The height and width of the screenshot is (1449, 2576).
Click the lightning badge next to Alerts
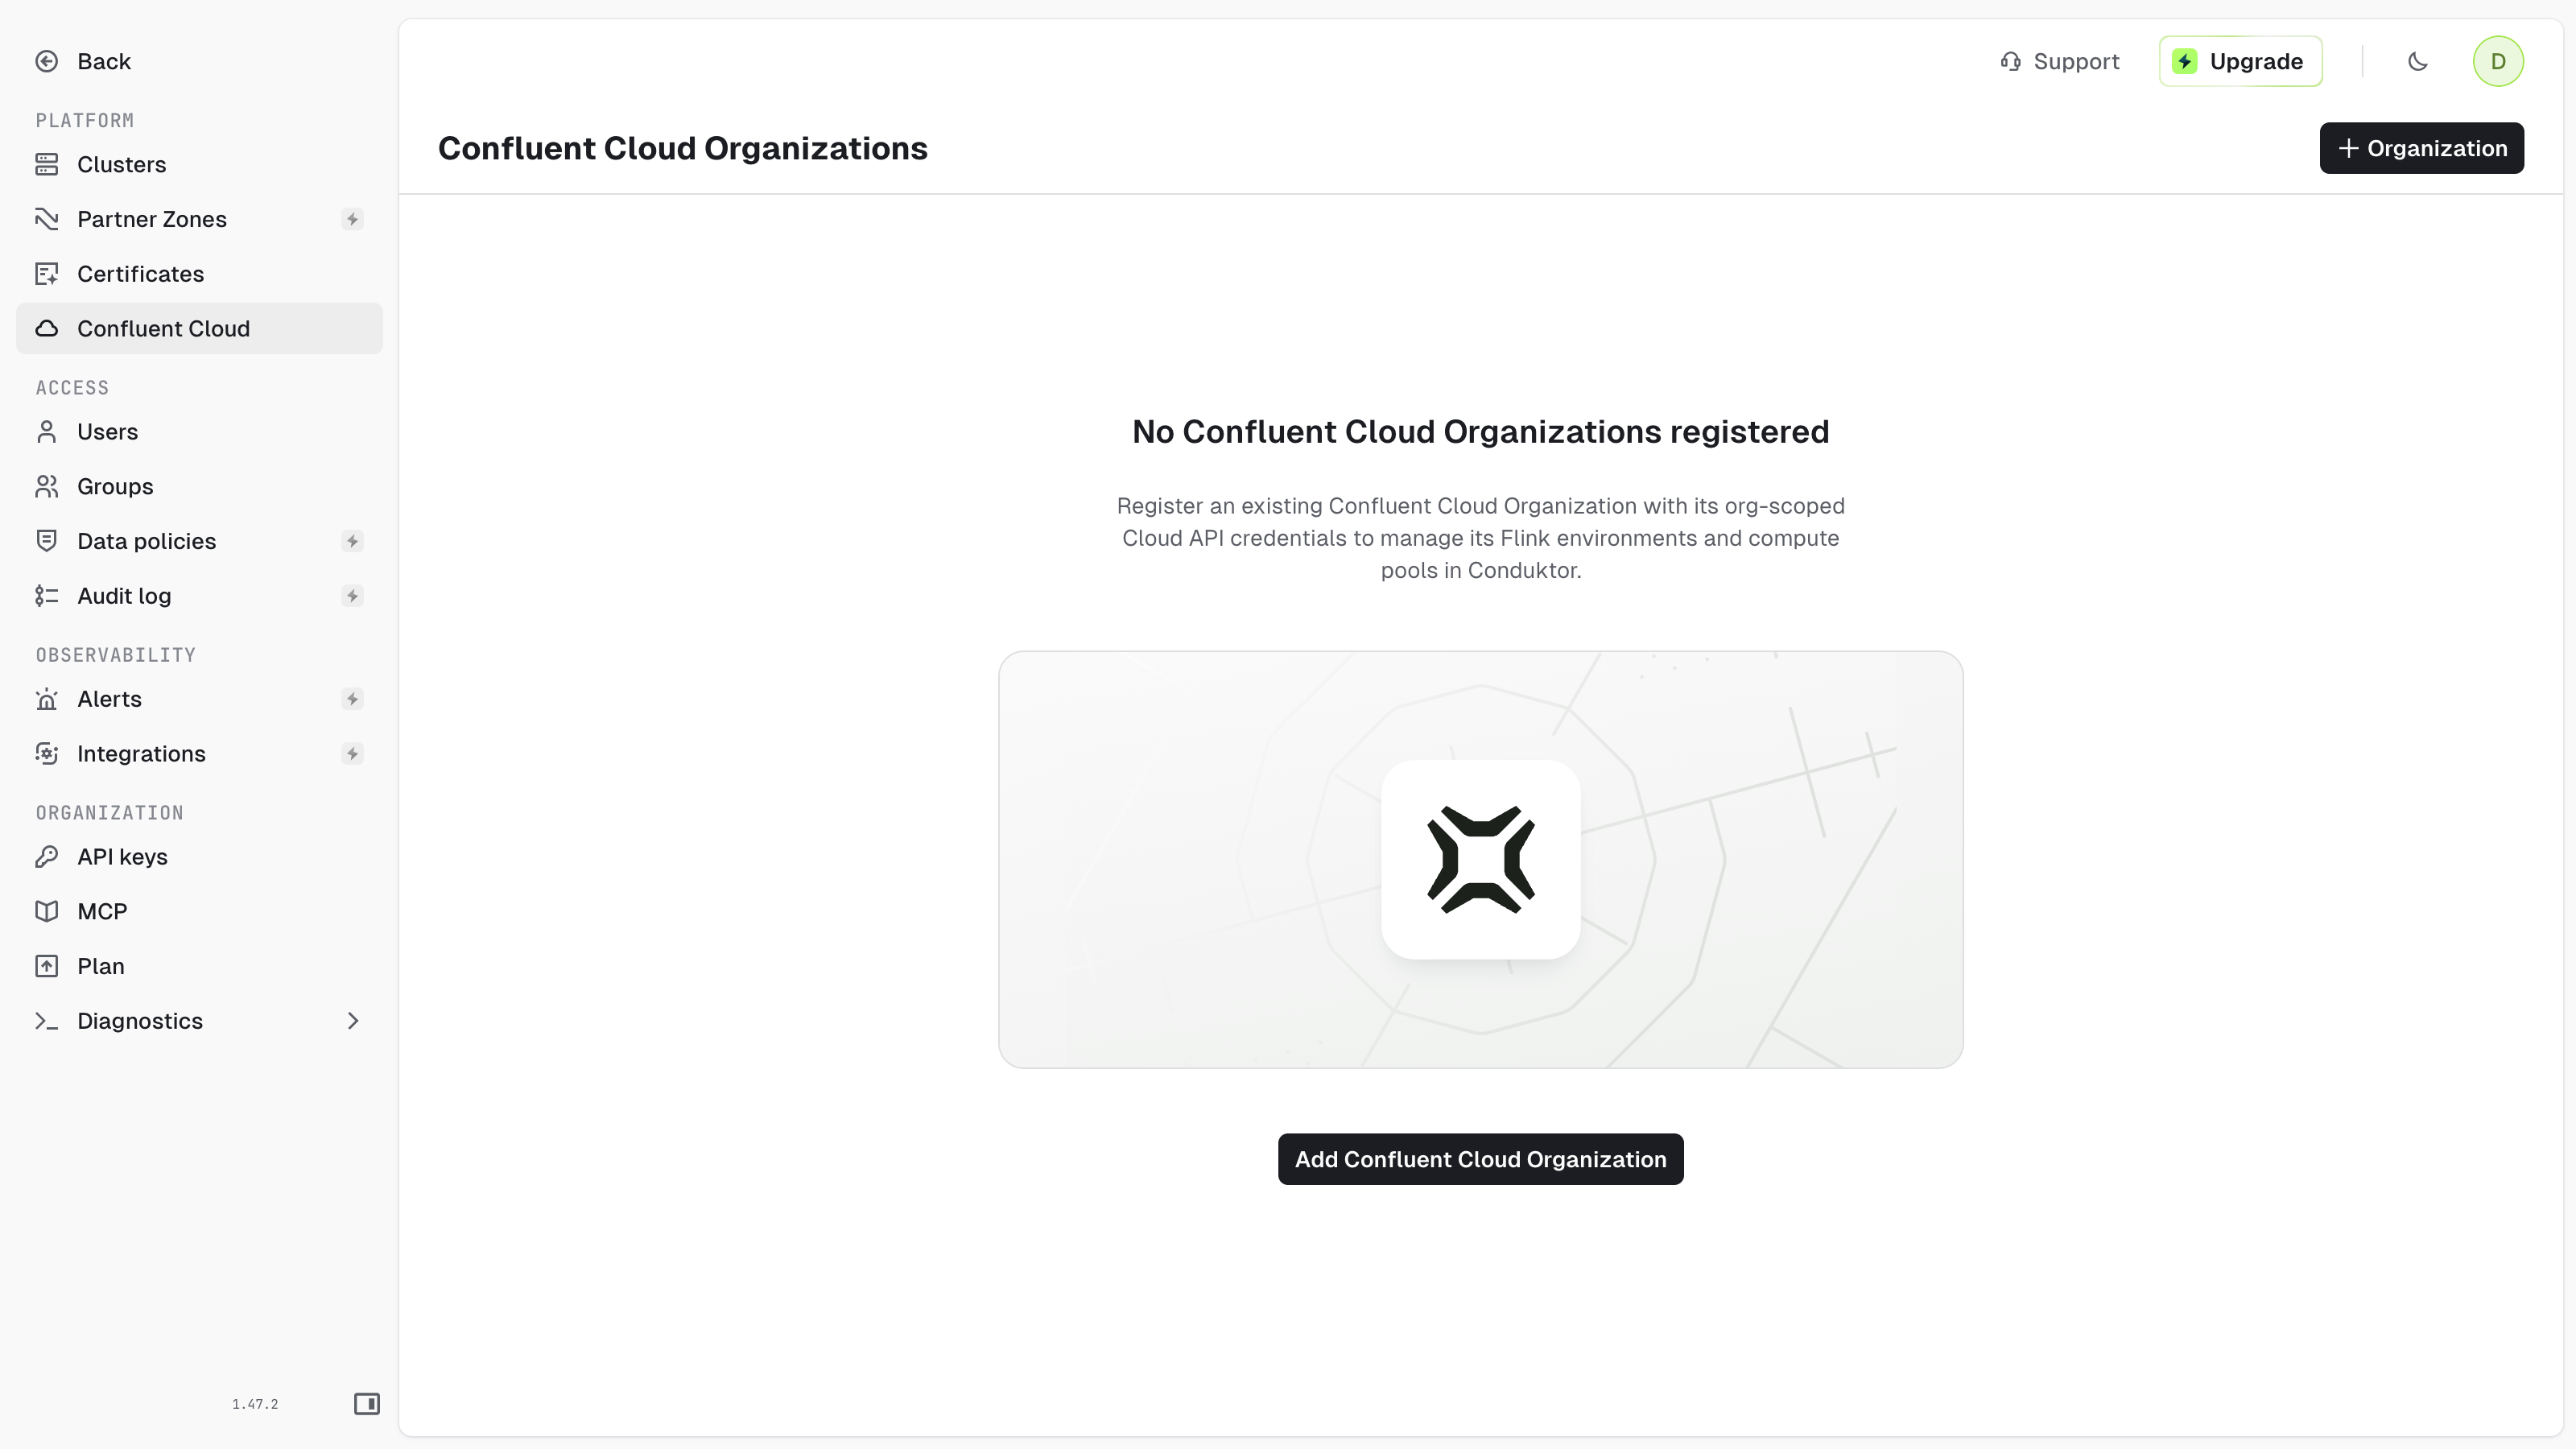tap(352, 699)
